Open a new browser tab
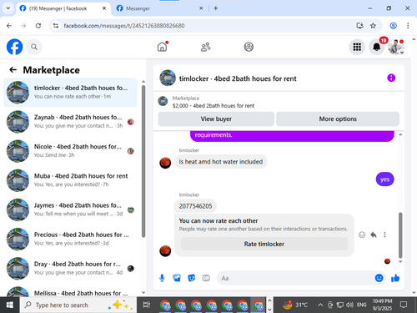Viewport: 417px width, 313px height. point(216,8)
